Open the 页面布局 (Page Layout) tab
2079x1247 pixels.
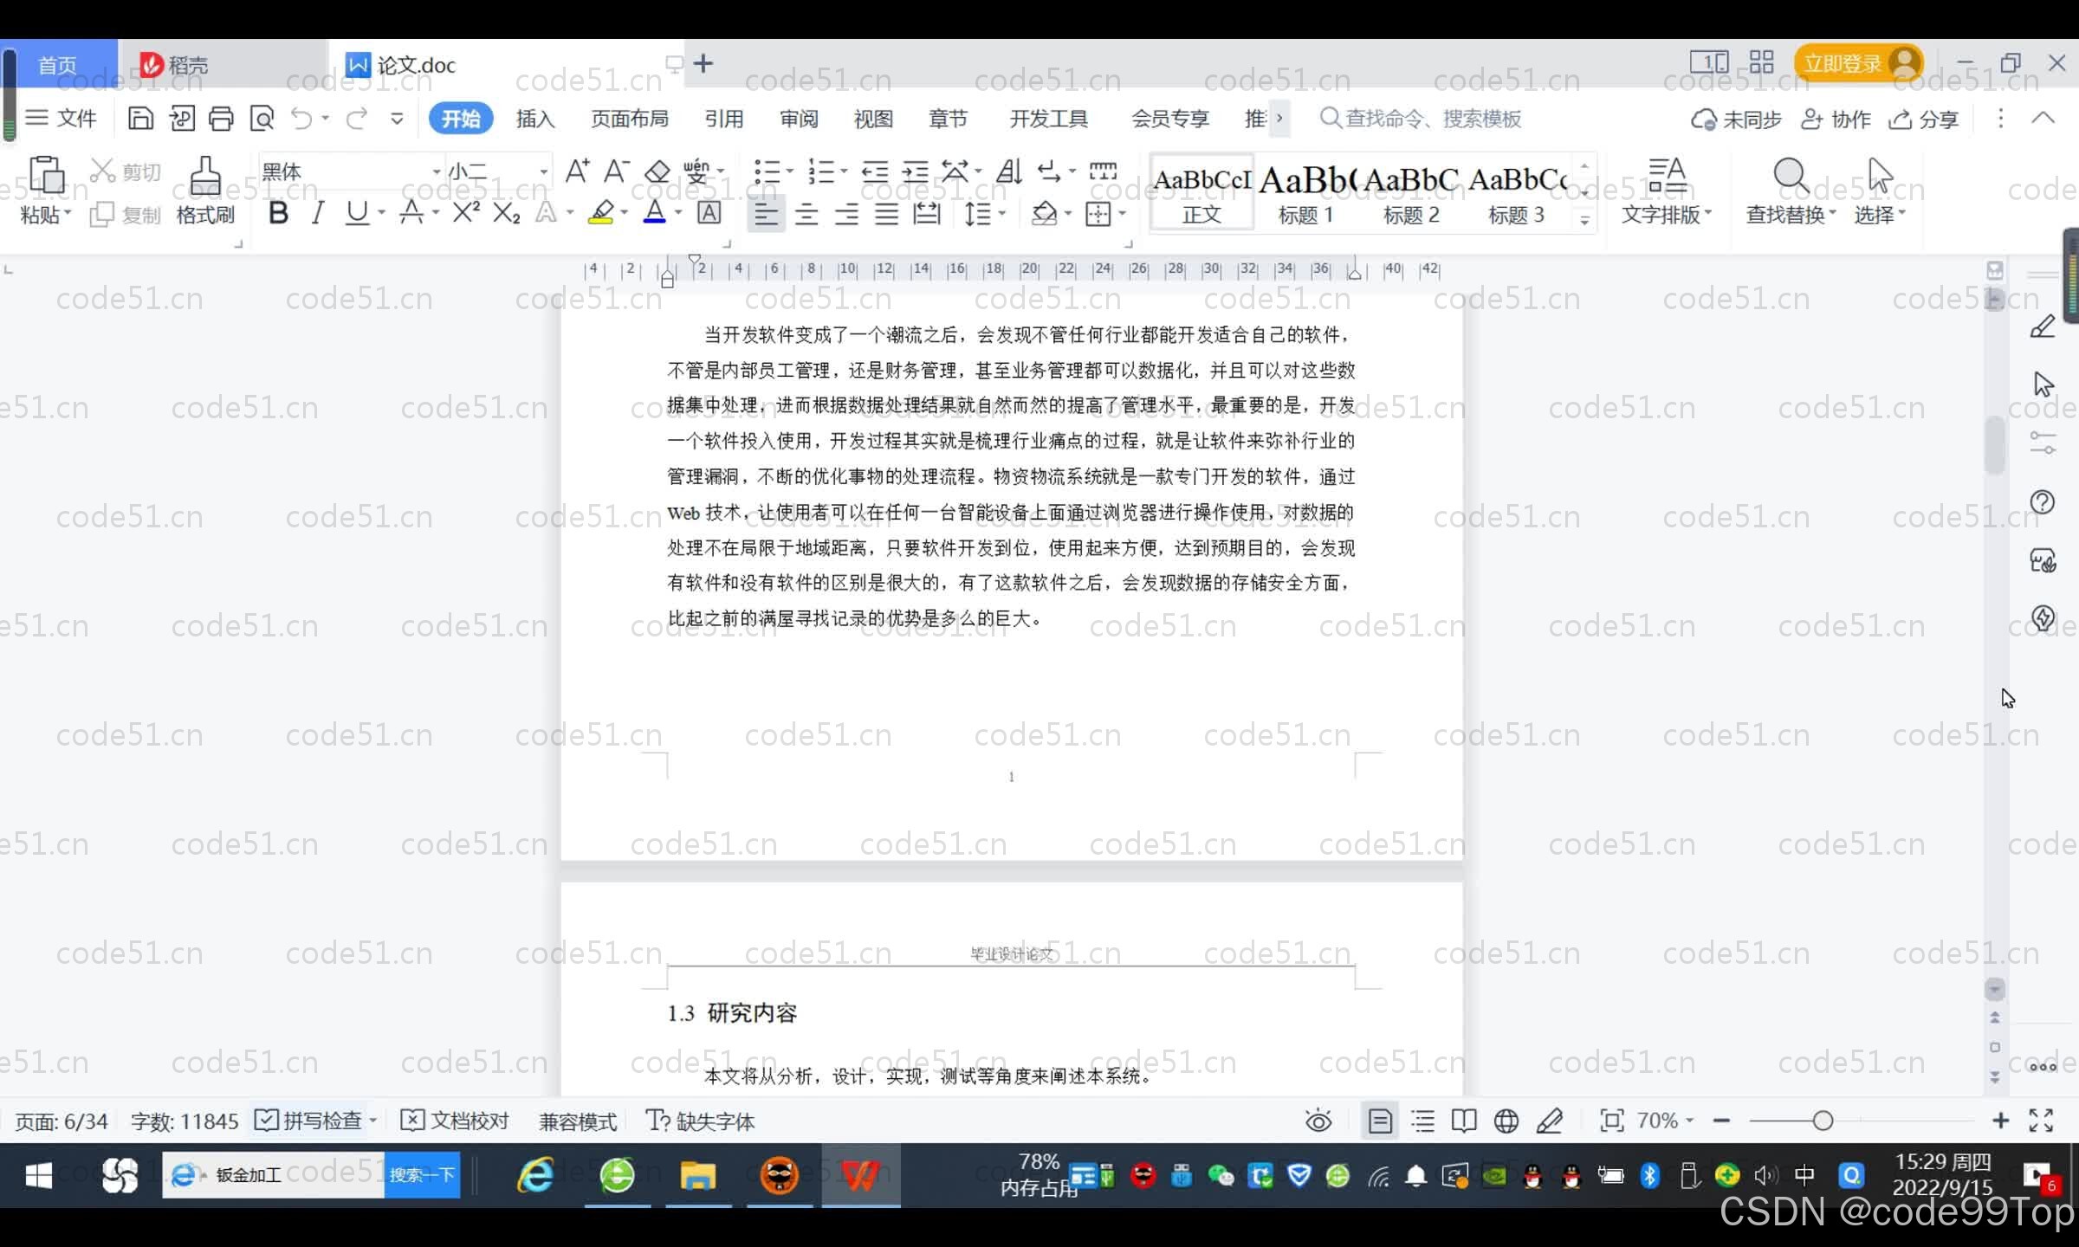tap(630, 119)
